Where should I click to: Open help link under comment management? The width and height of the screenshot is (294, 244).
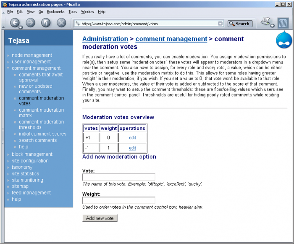[x=24, y=147]
